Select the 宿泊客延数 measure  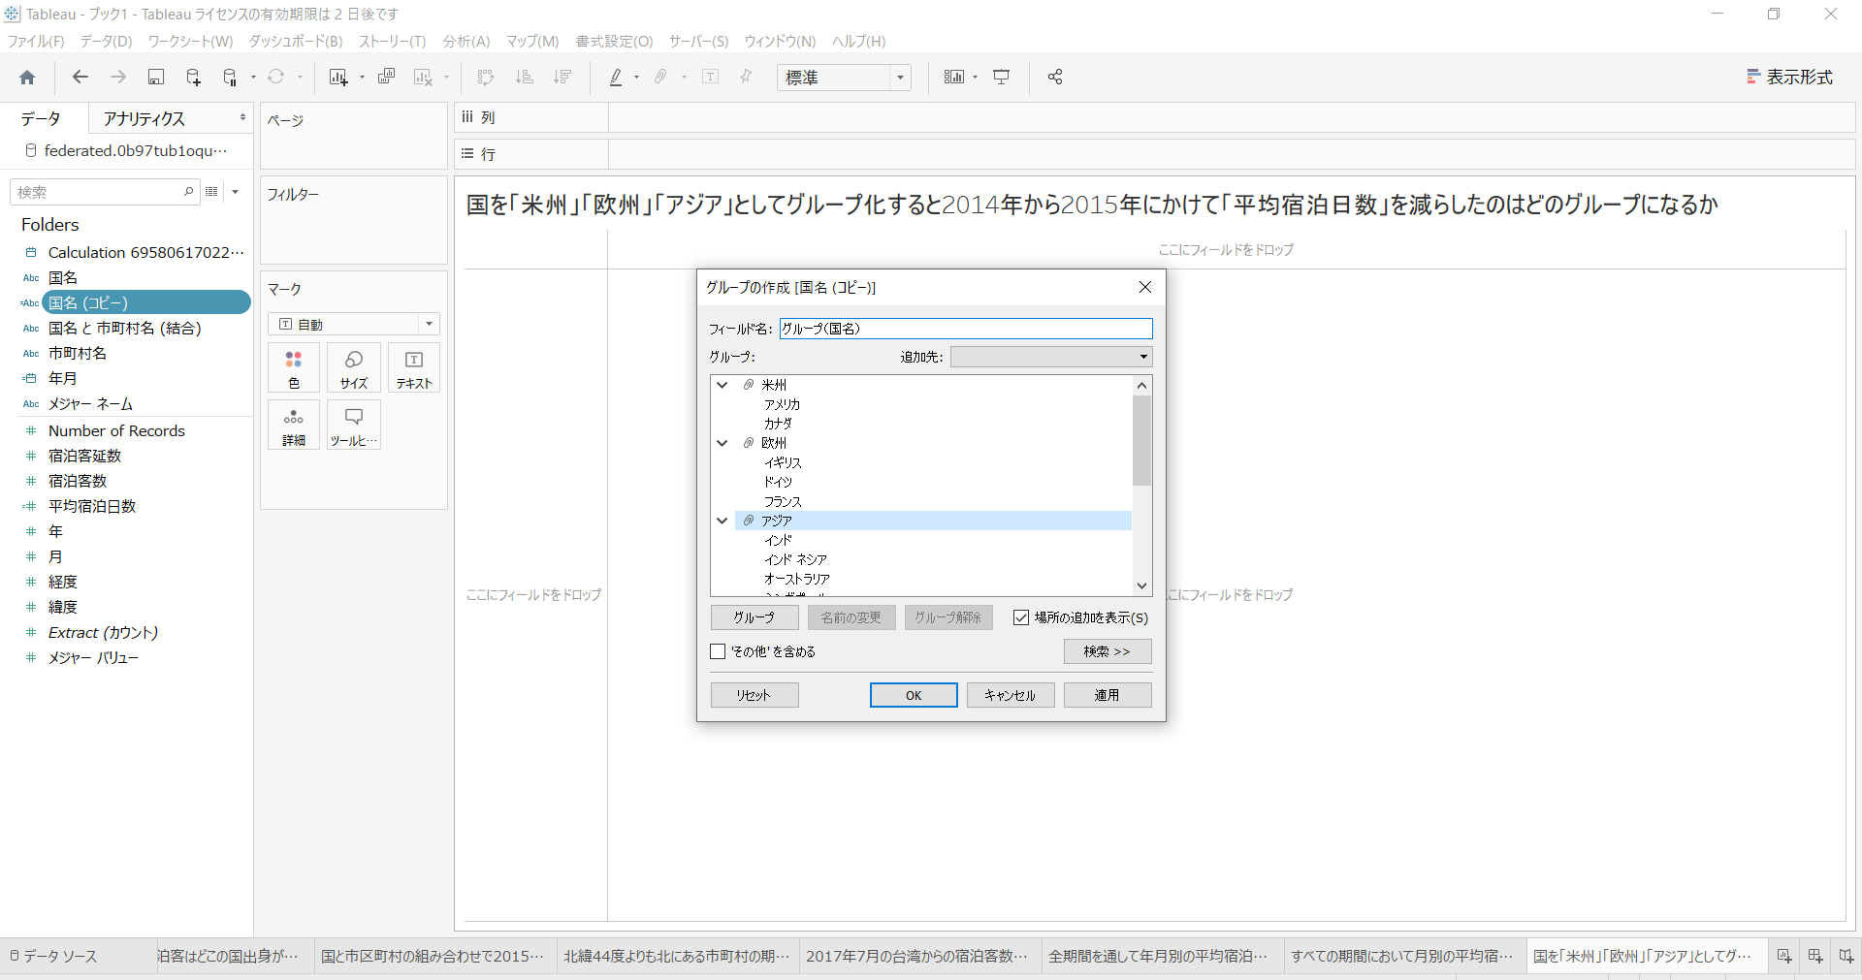(85, 456)
